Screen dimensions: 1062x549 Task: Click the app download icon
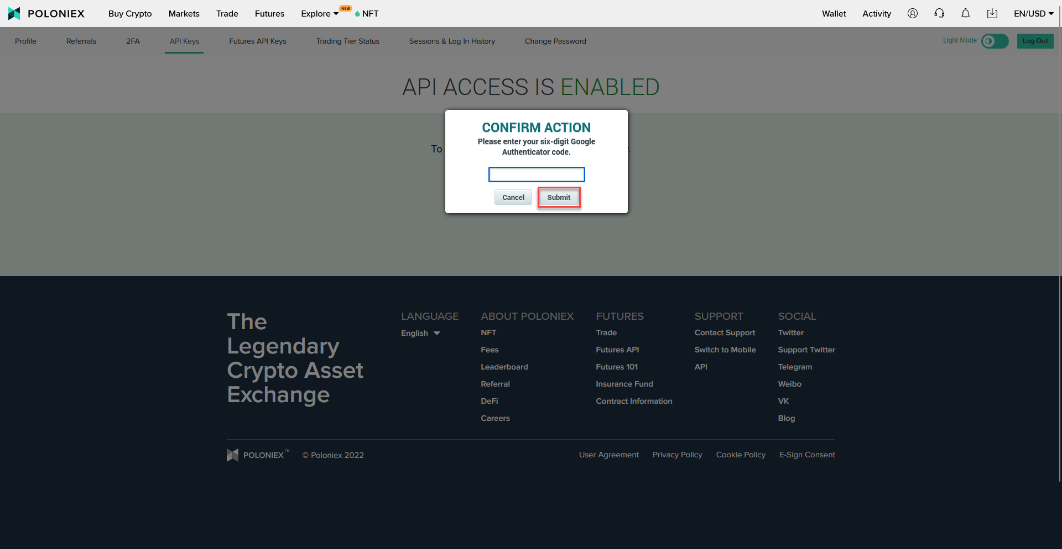[992, 13]
